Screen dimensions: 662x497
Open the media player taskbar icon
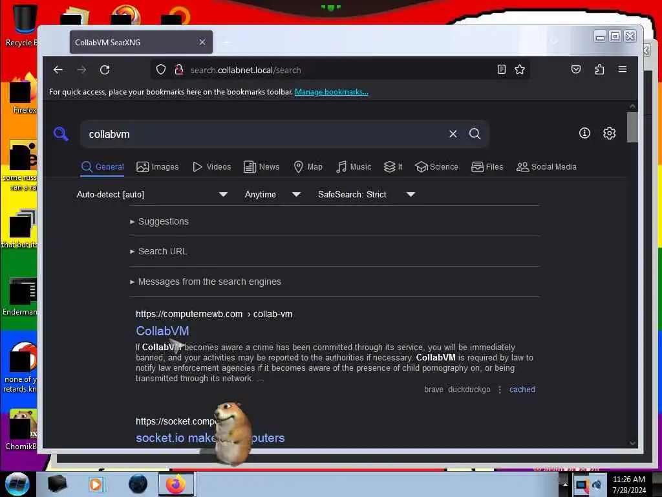coord(96,484)
